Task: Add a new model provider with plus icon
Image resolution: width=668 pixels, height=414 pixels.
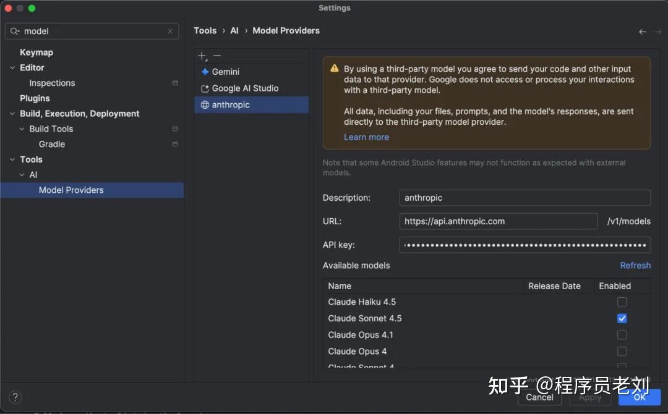Action: coord(202,56)
